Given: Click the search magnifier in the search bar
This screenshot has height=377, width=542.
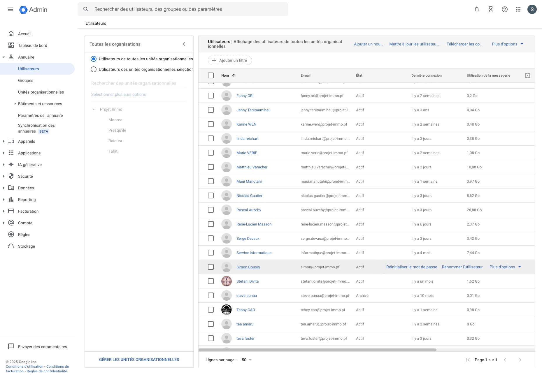Looking at the screenshot, I should (x=86, y=9).
